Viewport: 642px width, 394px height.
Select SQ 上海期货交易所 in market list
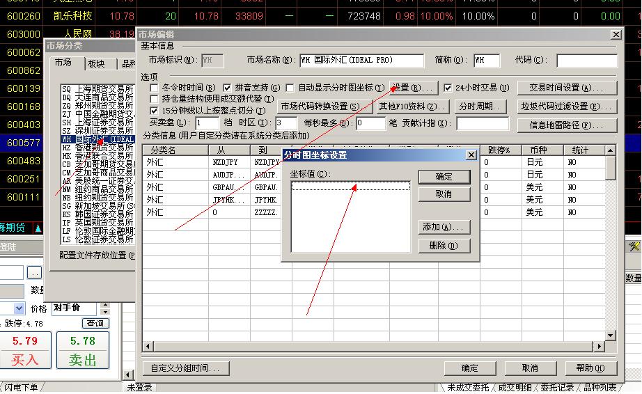(97, 89)
